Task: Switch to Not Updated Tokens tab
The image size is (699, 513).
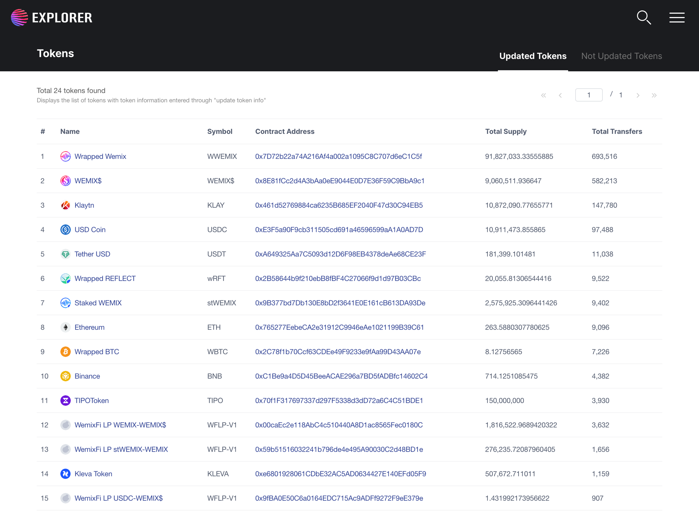Action: (621, 56)
